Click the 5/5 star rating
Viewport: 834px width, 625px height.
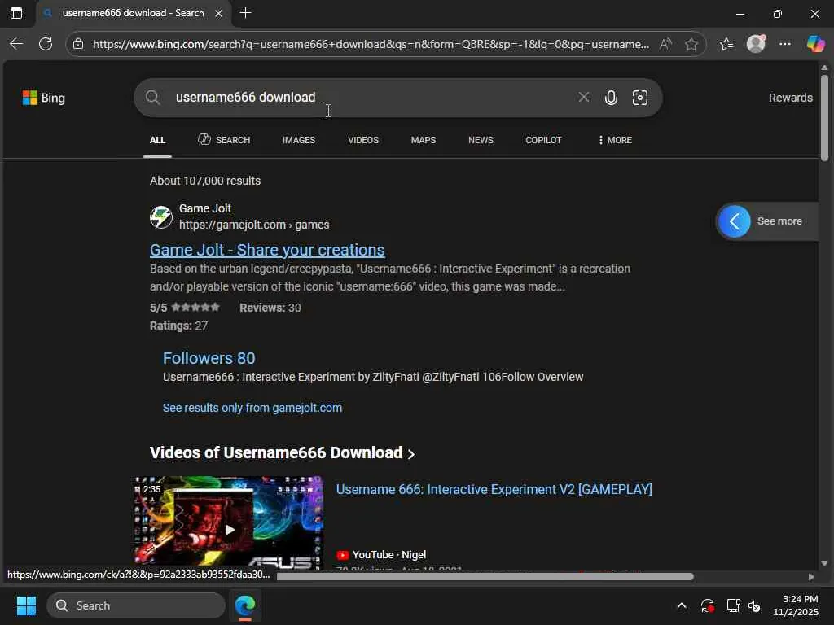point(185,308)
